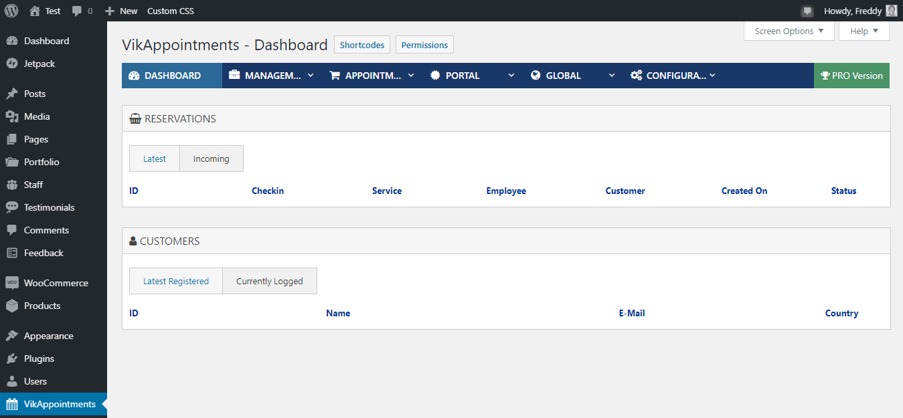903x418 pixels.
Task: Switch to the Incoming reservations tab
Action: pos(212,159)
